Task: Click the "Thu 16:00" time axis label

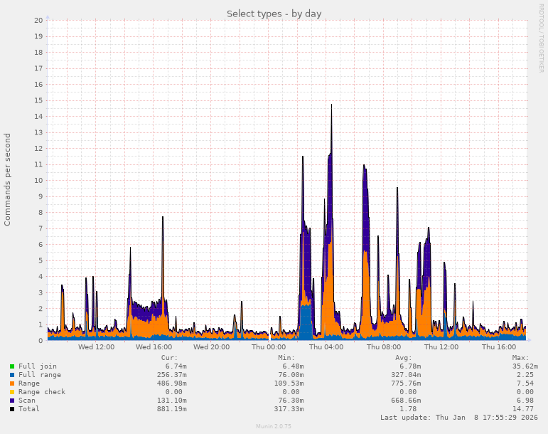Action: coord(499,347)
